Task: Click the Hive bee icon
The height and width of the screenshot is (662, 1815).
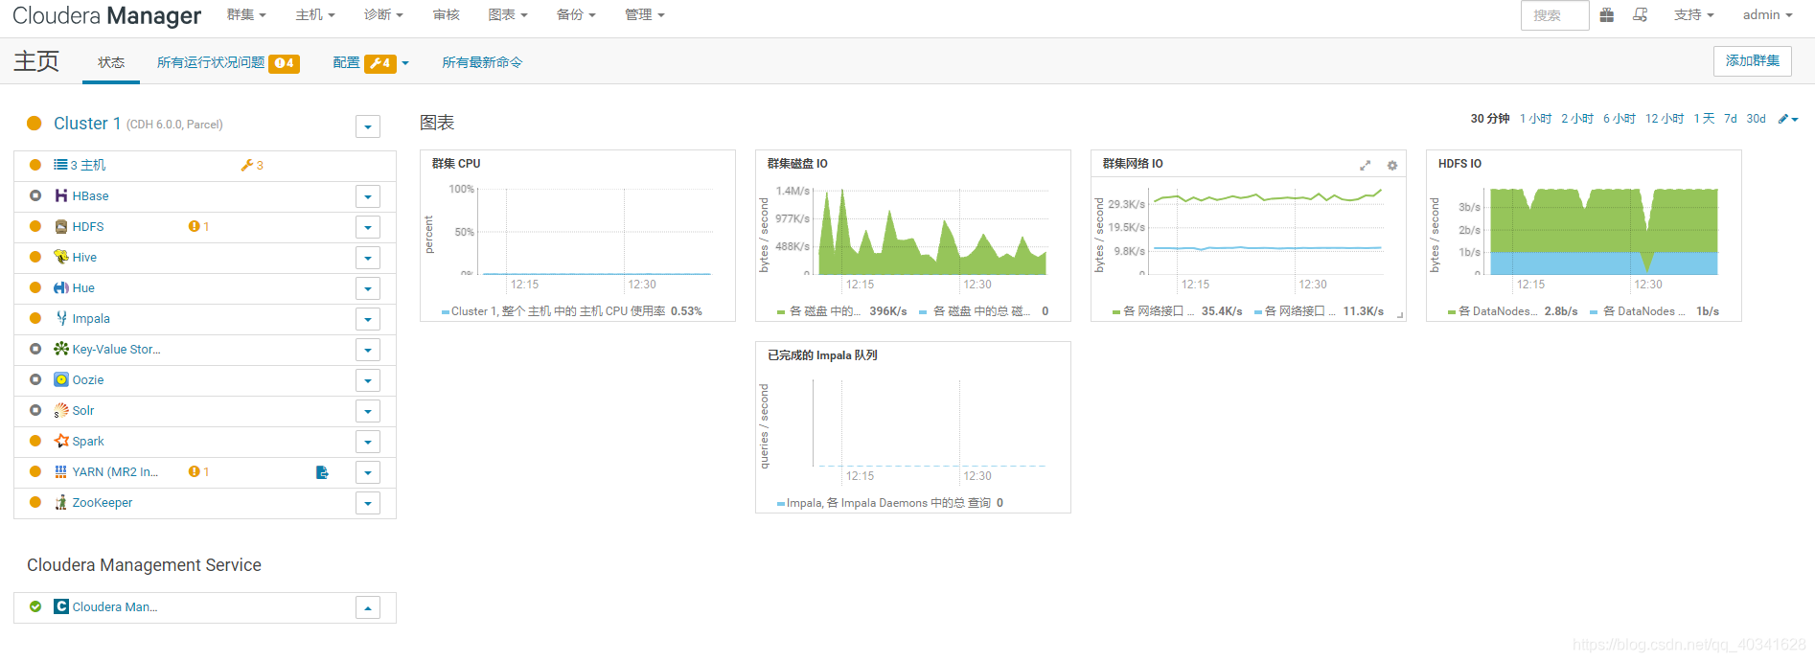Action: [x=61, y=257]
